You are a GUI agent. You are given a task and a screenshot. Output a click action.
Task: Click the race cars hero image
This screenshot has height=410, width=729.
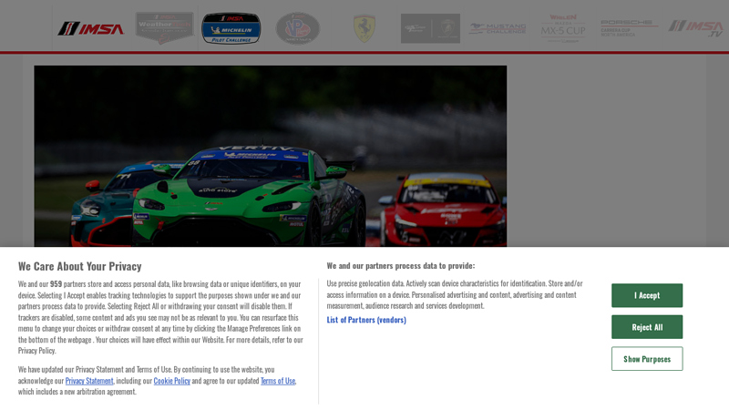pos(270,156)
